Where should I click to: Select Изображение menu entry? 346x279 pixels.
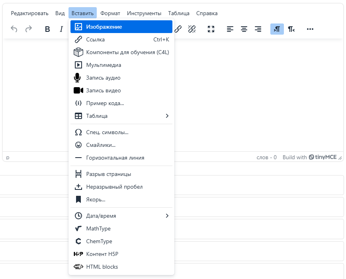point(121,27)
